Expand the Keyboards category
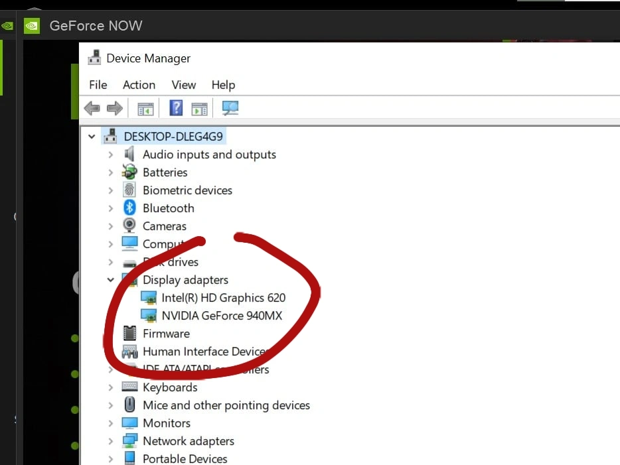This screenshot has height=465, width=620. pyautogui.click(x=111, y=387)
